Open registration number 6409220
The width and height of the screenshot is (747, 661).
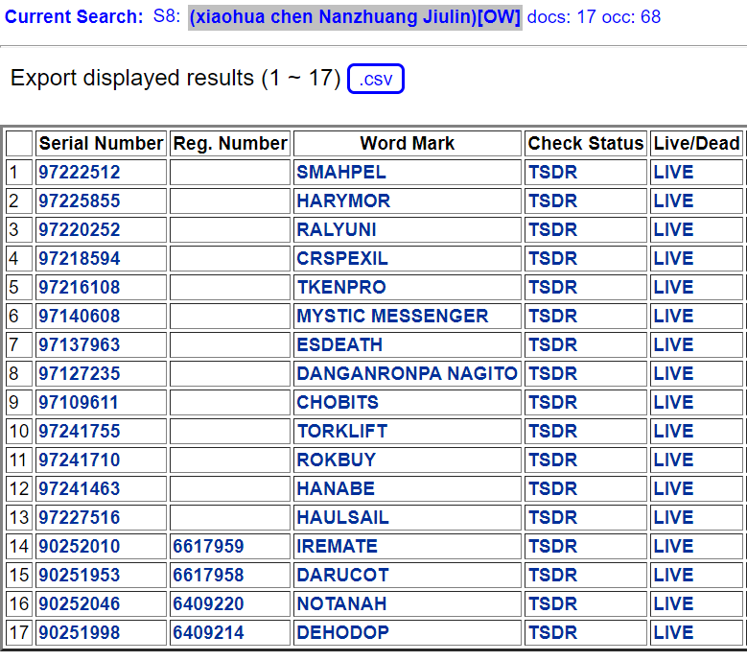[x=208, y=603]
